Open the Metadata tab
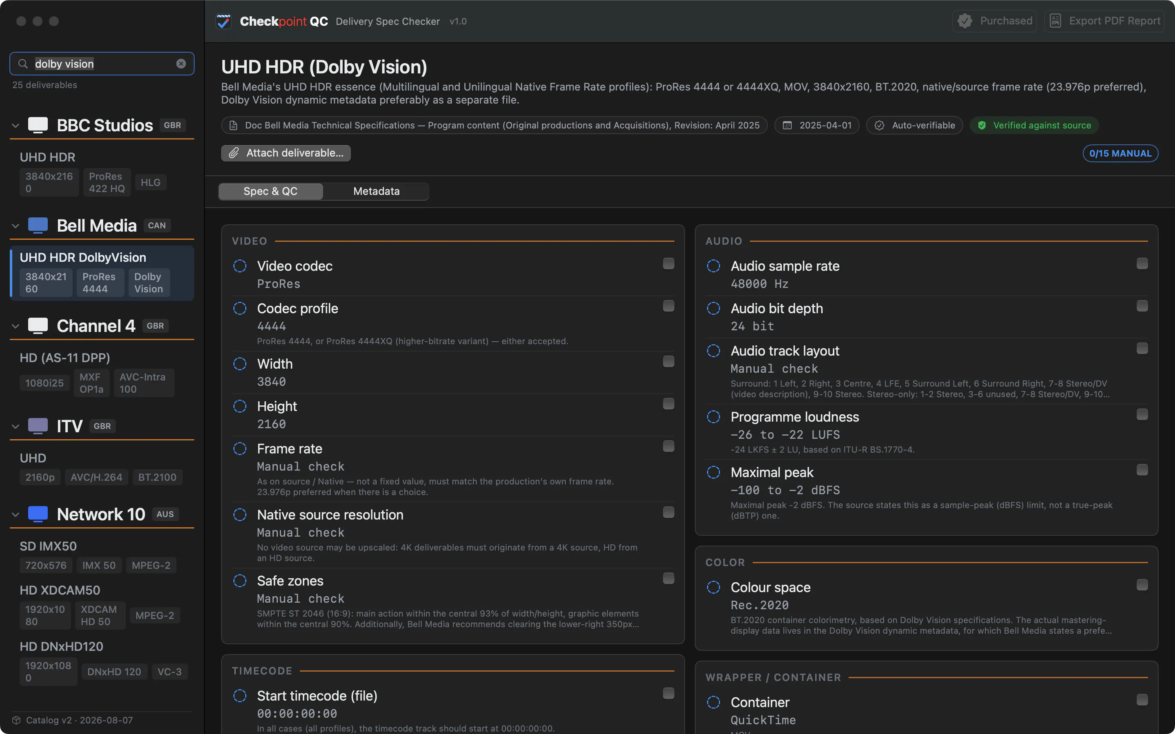The height and width of the screenshot is (734, 1175). pos(376,191)
